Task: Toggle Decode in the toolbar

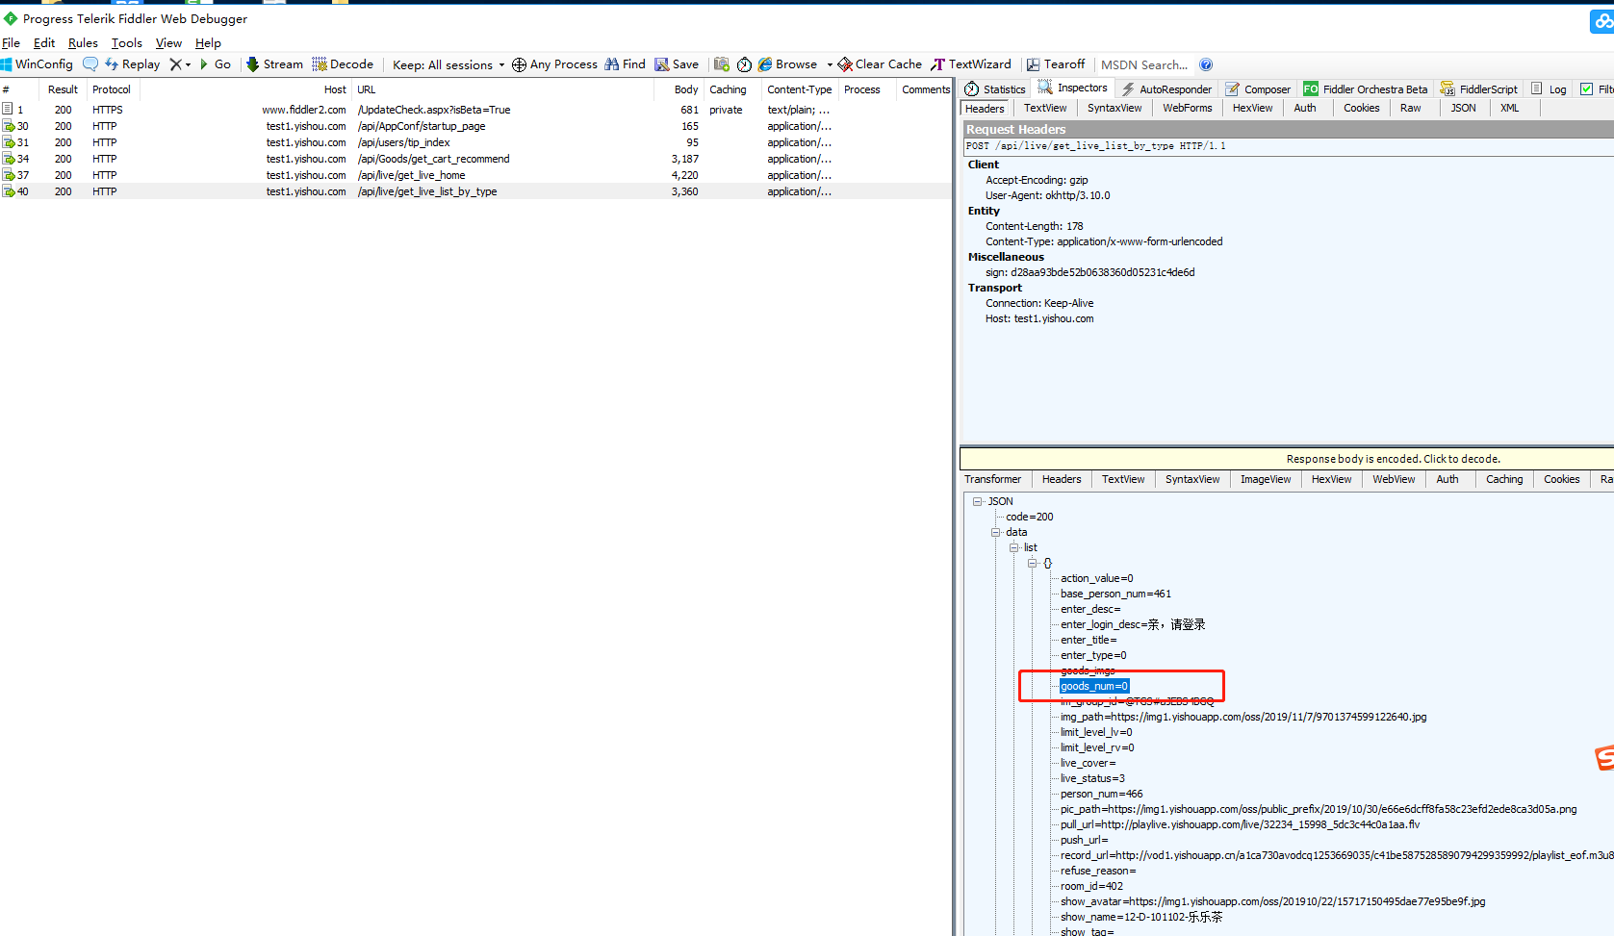Action: point(343,64)
